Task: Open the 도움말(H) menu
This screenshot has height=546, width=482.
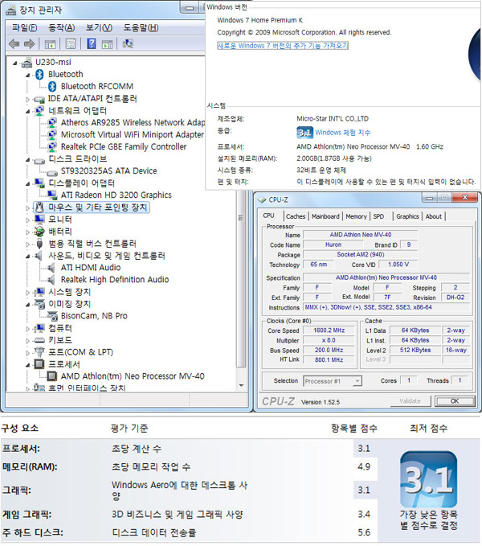Action: [141, 27]
